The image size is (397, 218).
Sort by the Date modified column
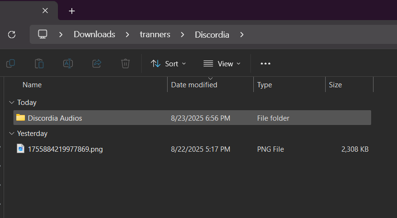click(x=194, y=85)
